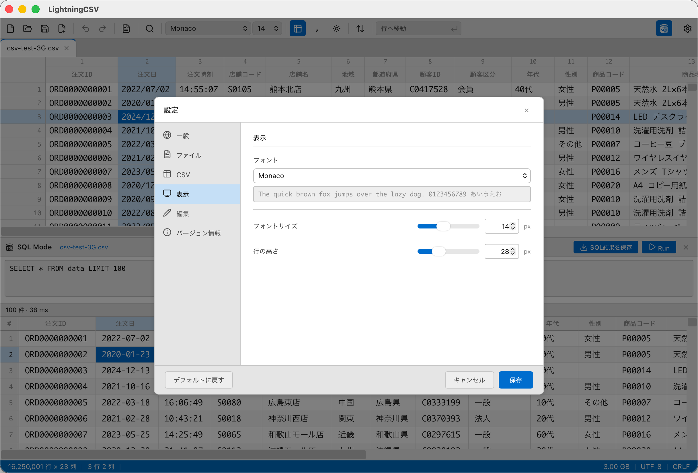
Task: Click the キャンセル button
Action: 469,380
